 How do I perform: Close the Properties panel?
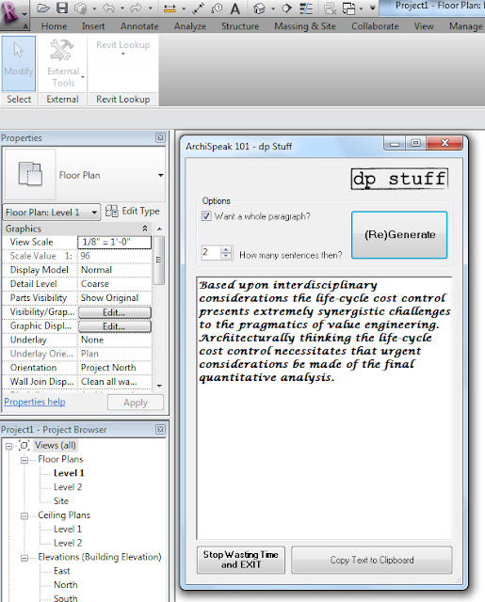click(x=160, y=137)
